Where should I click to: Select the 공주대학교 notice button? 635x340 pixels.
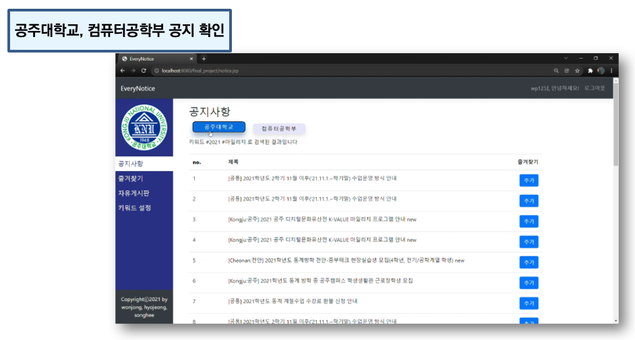click(218, 127)
